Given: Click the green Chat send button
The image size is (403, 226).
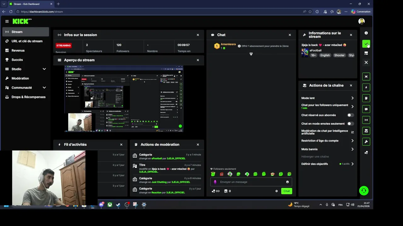Looking at the screenshot, I should (x=287, y=191).
